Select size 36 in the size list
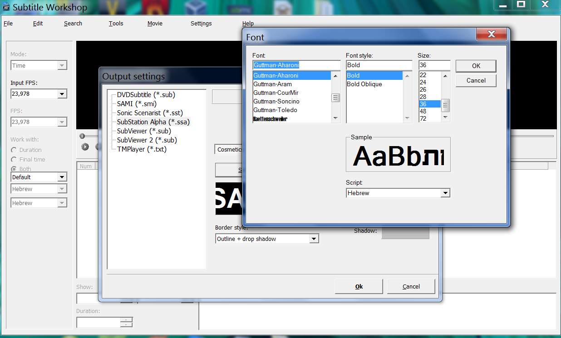 tap(430, 104)
